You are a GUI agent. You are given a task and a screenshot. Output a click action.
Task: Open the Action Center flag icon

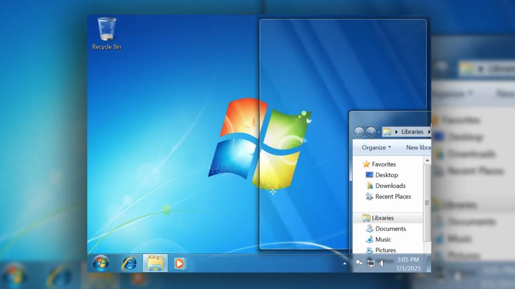click(x=358, y=263)
